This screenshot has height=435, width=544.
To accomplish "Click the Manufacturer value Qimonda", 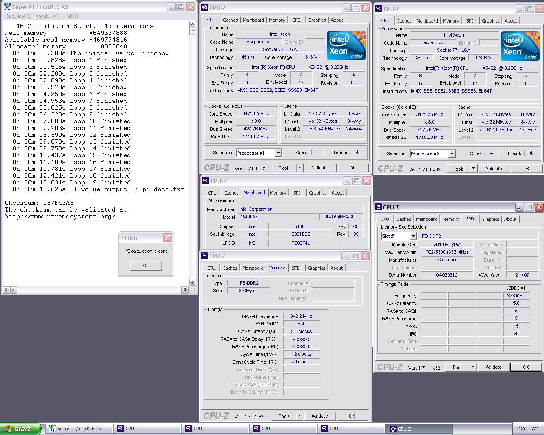I will tap(447, 260).
